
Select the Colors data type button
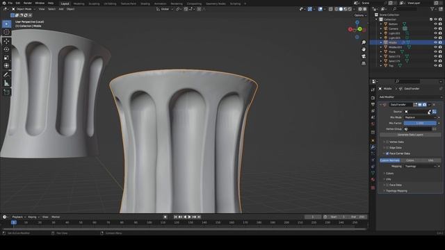click(x=410, y=160)
